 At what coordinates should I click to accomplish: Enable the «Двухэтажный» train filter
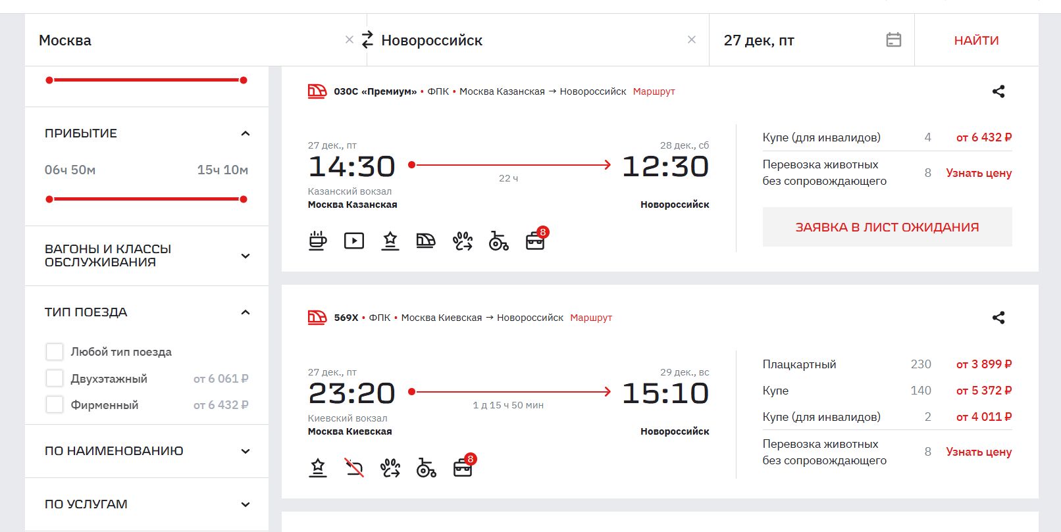(55, 379)
